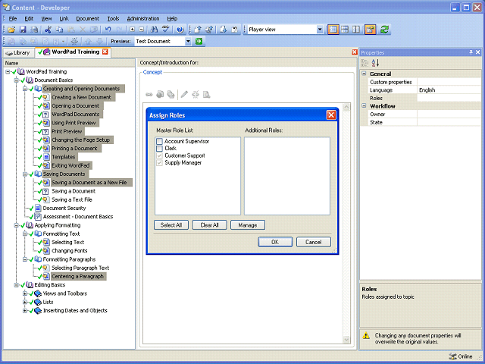Collapse the Document Basics node
485x364 pixels.
17,80
